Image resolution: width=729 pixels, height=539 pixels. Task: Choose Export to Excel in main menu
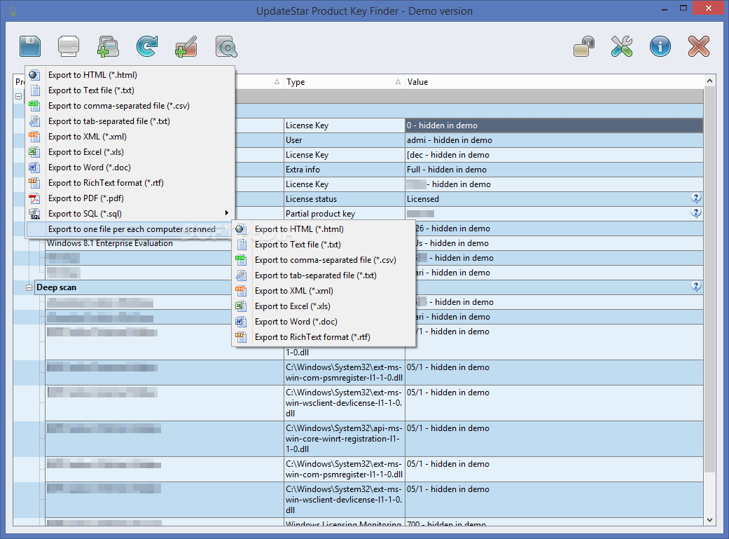(x=130, y=151)
